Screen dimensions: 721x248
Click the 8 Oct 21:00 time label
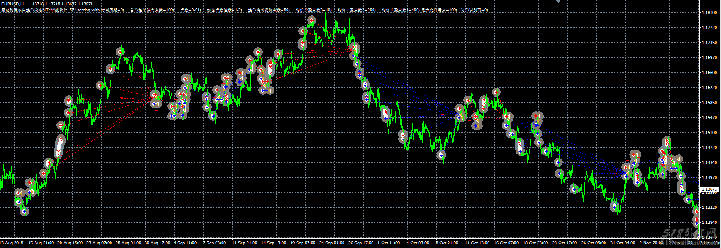tap(447, 243)
